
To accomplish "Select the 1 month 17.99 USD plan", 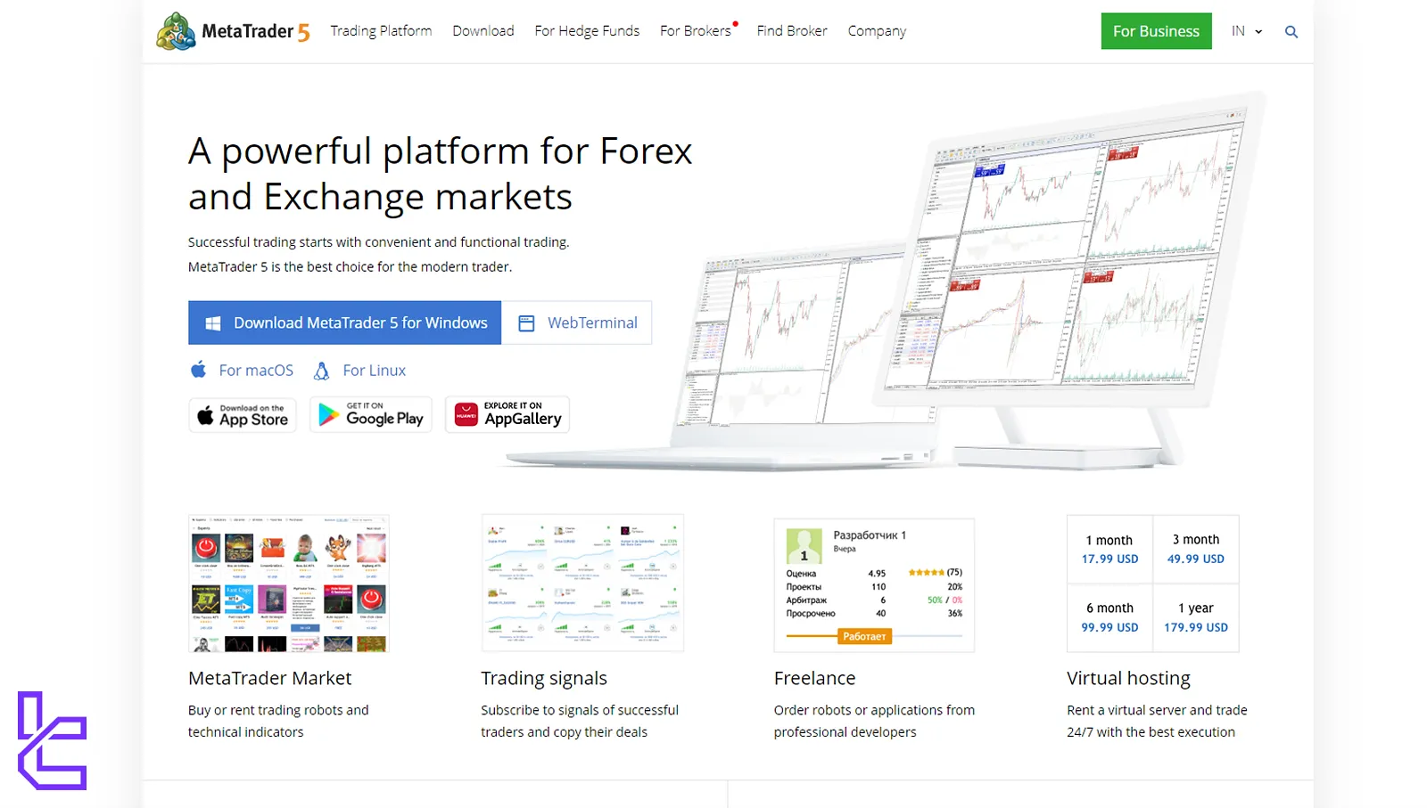I will pyautogui.click(x=1109, y=550).
